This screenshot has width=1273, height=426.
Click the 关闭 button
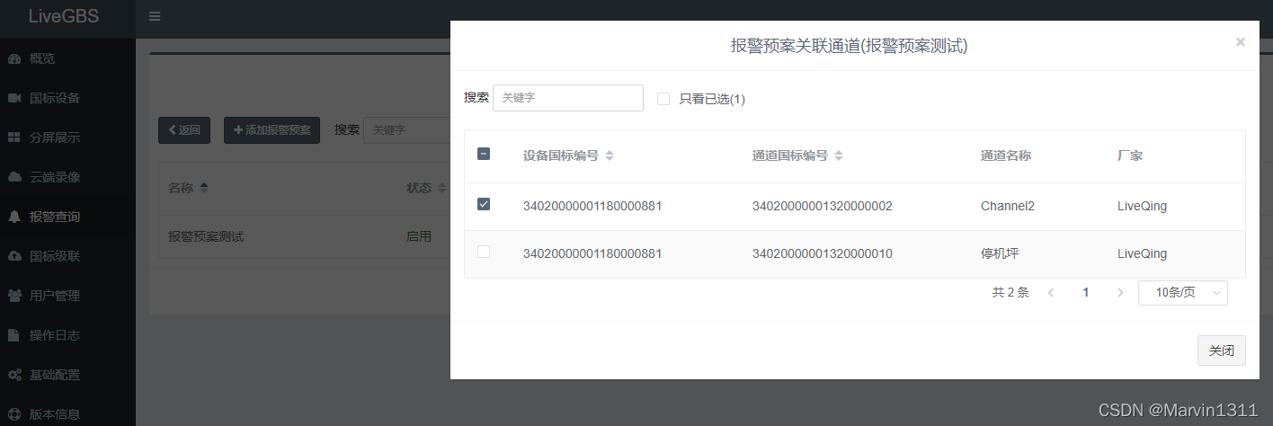pyautogui.click(x=1222, y=351)
